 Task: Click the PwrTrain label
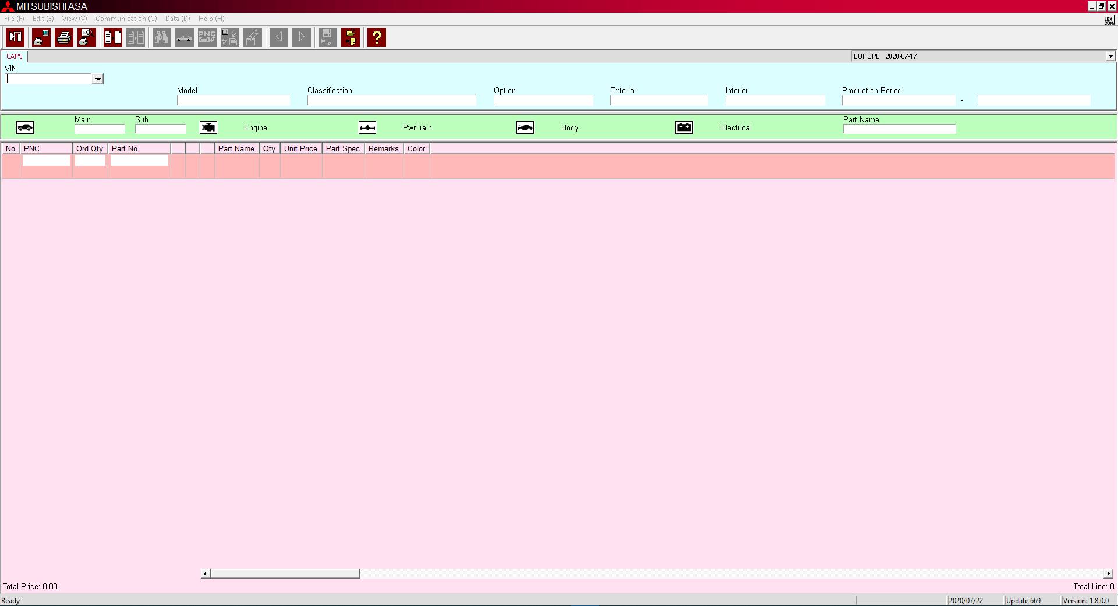coord(418,127)
